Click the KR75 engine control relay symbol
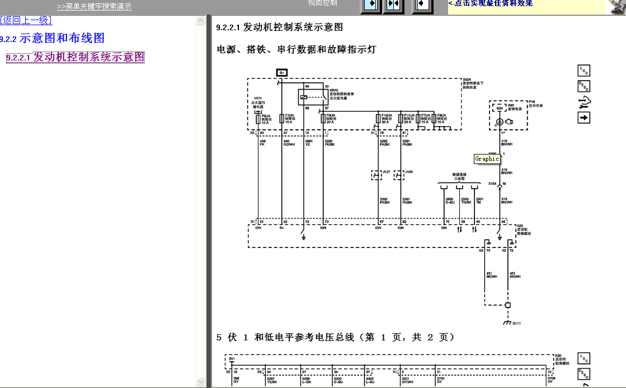Image resolution: width=626 pixels, height=388 pixels. coord(313,97)
